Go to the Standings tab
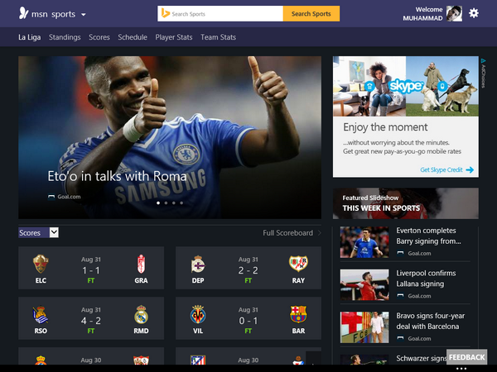Screen dimensions: 497x372 (65, 37)
